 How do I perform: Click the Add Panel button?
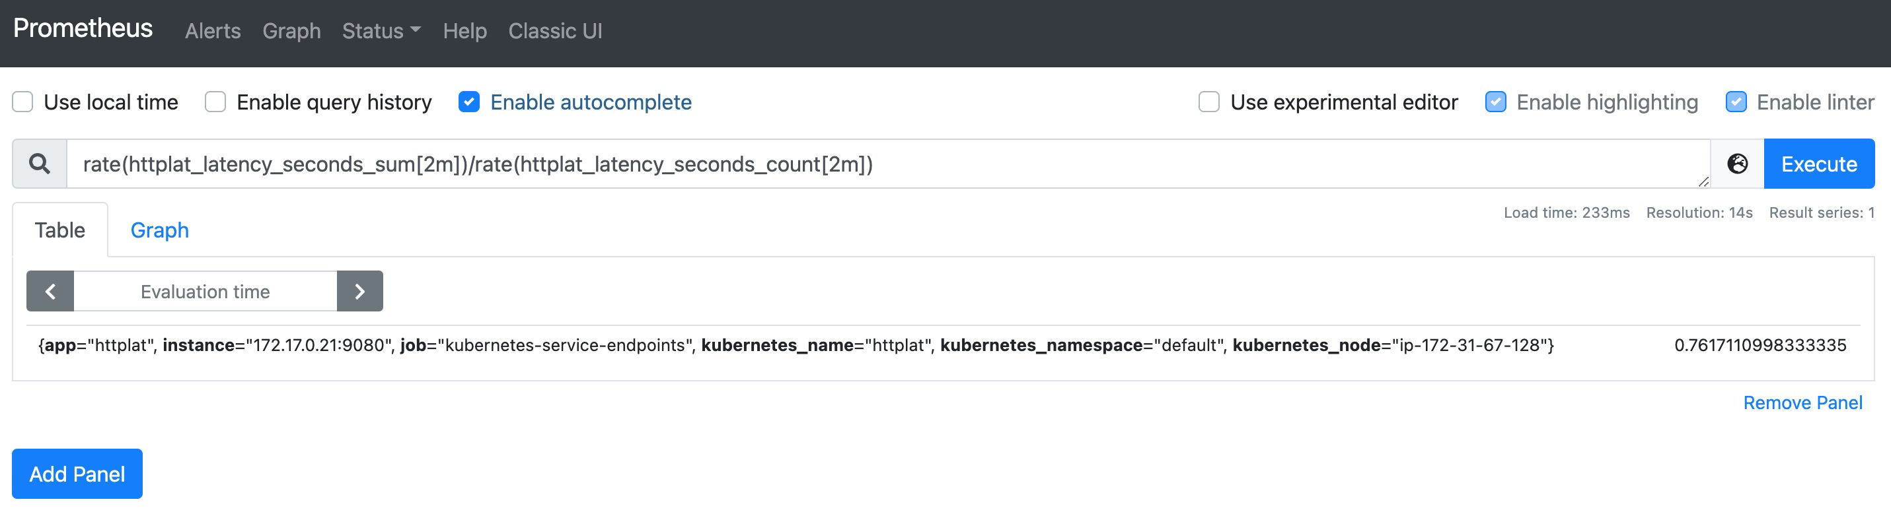(77, 474)
